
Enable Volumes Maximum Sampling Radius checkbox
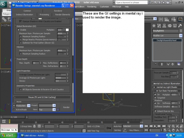[x=21, y=54]
